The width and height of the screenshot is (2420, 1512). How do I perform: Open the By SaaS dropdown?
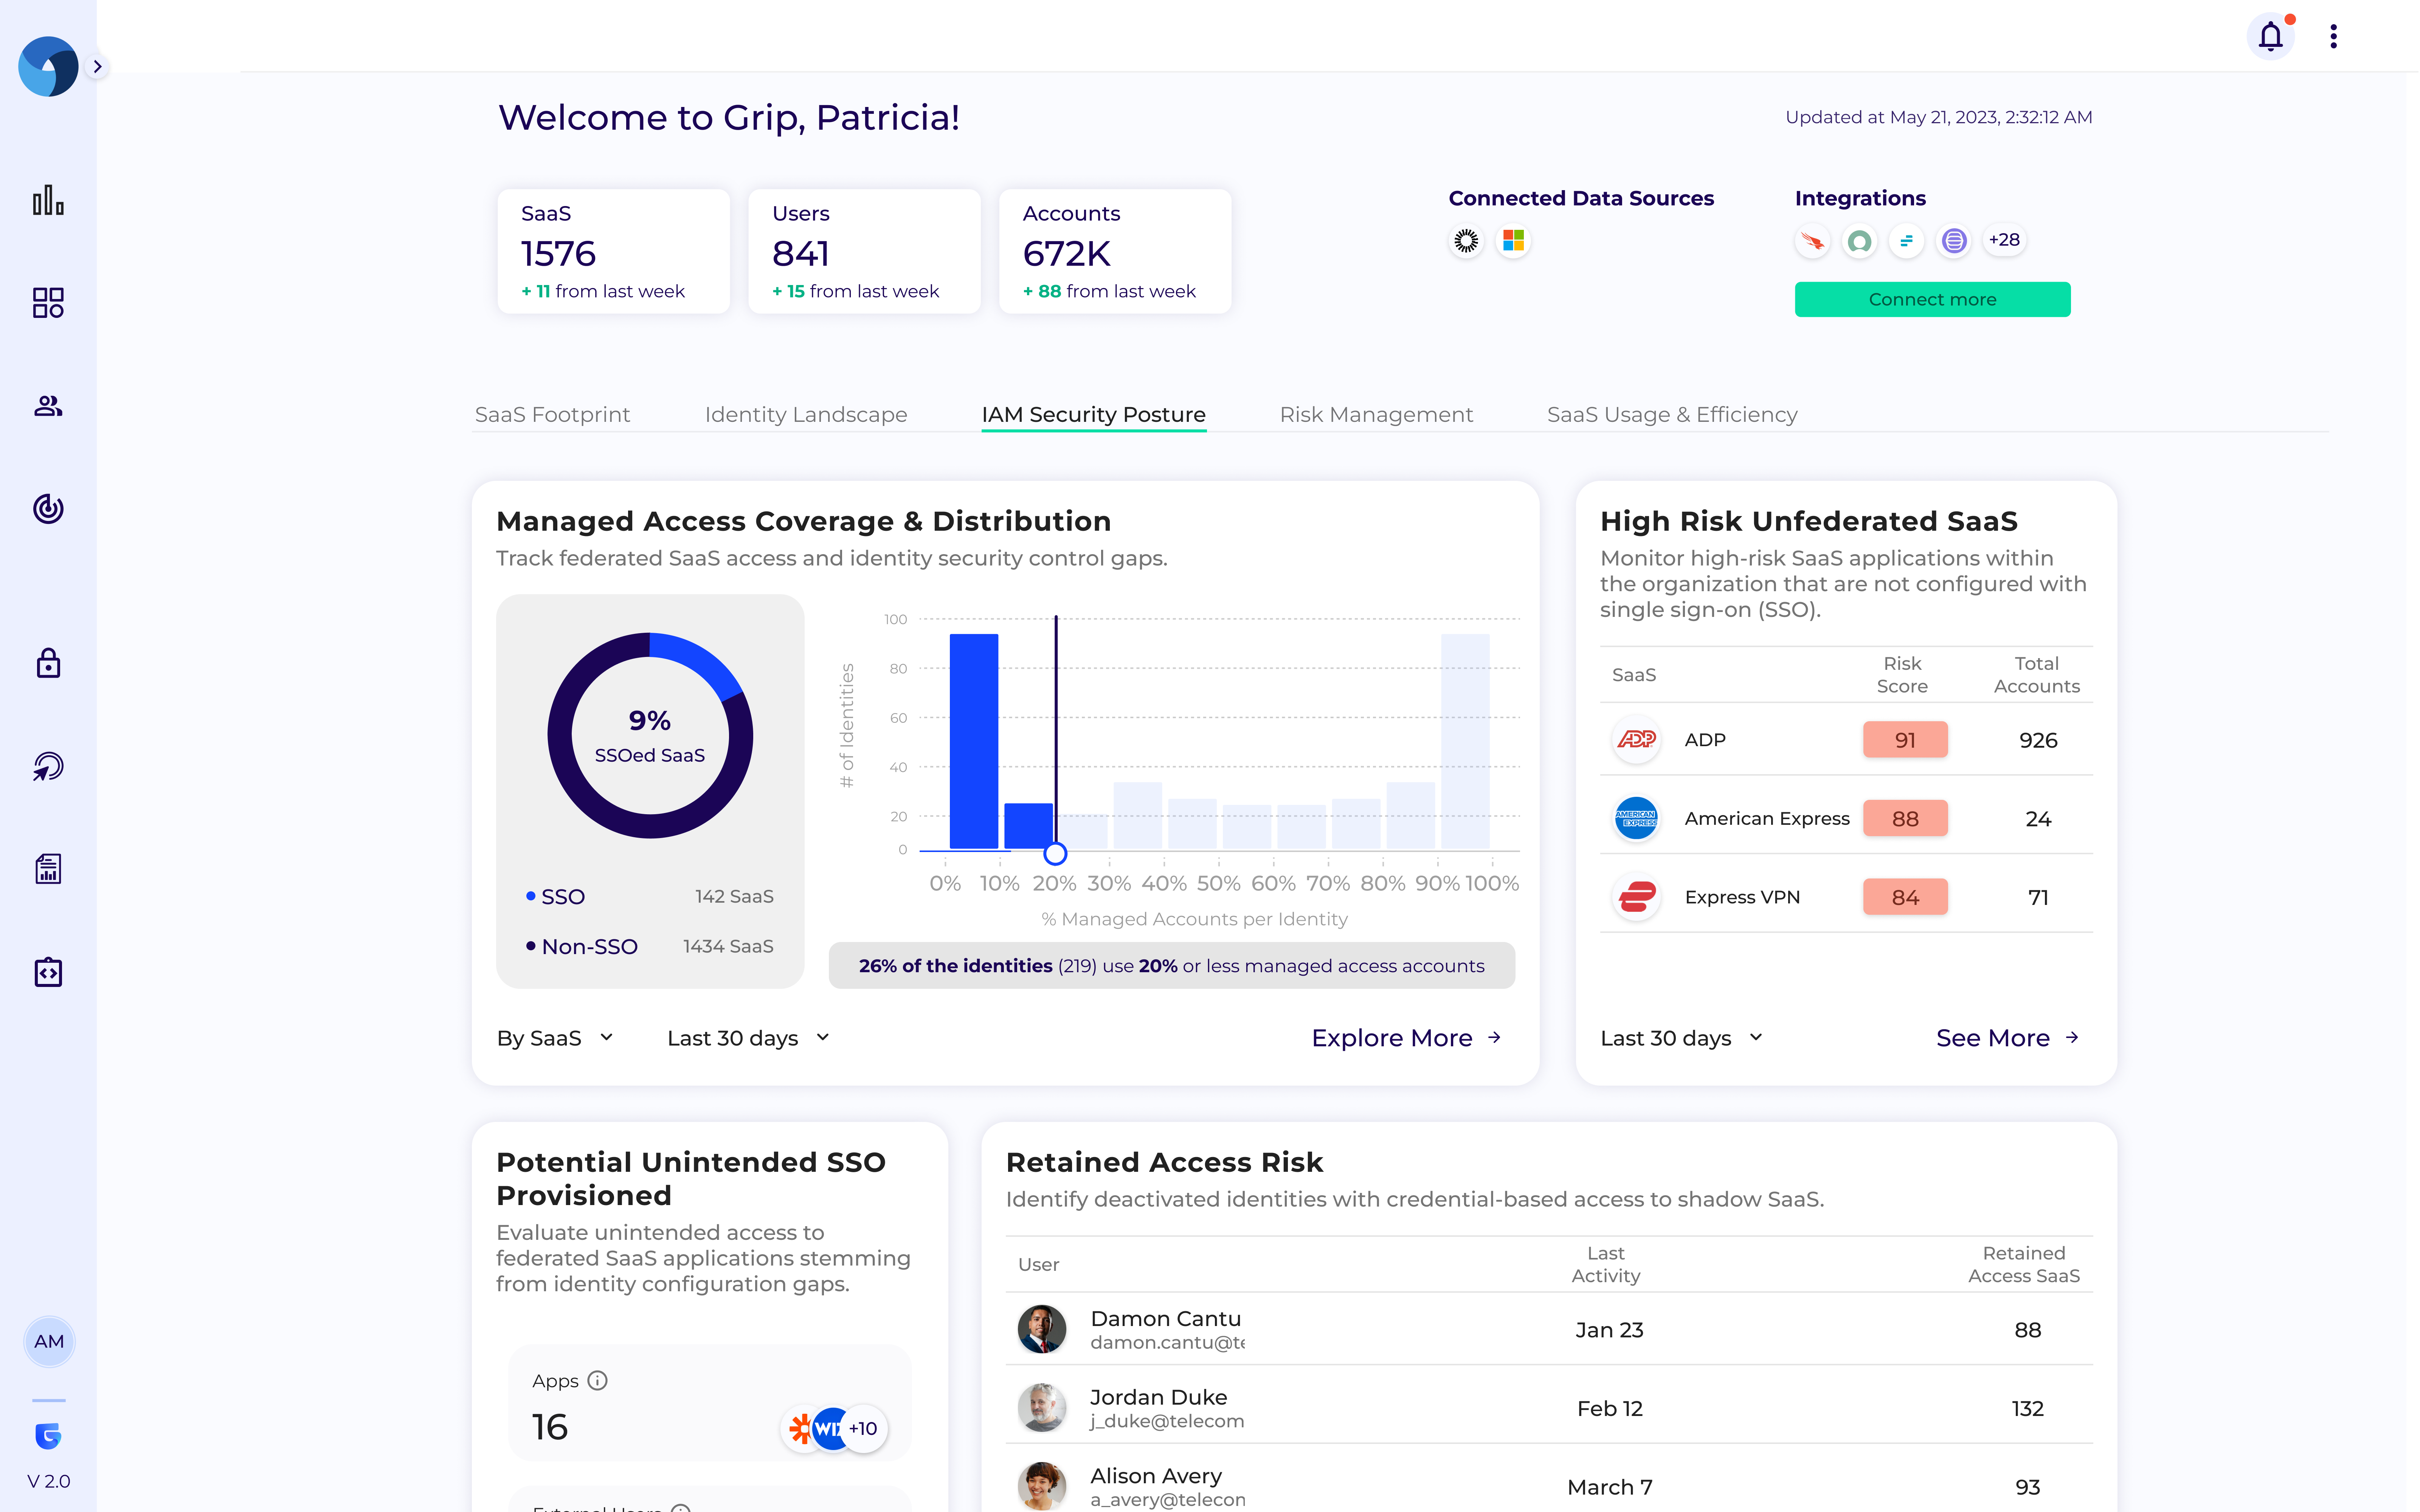click(x=555, y=1038)
